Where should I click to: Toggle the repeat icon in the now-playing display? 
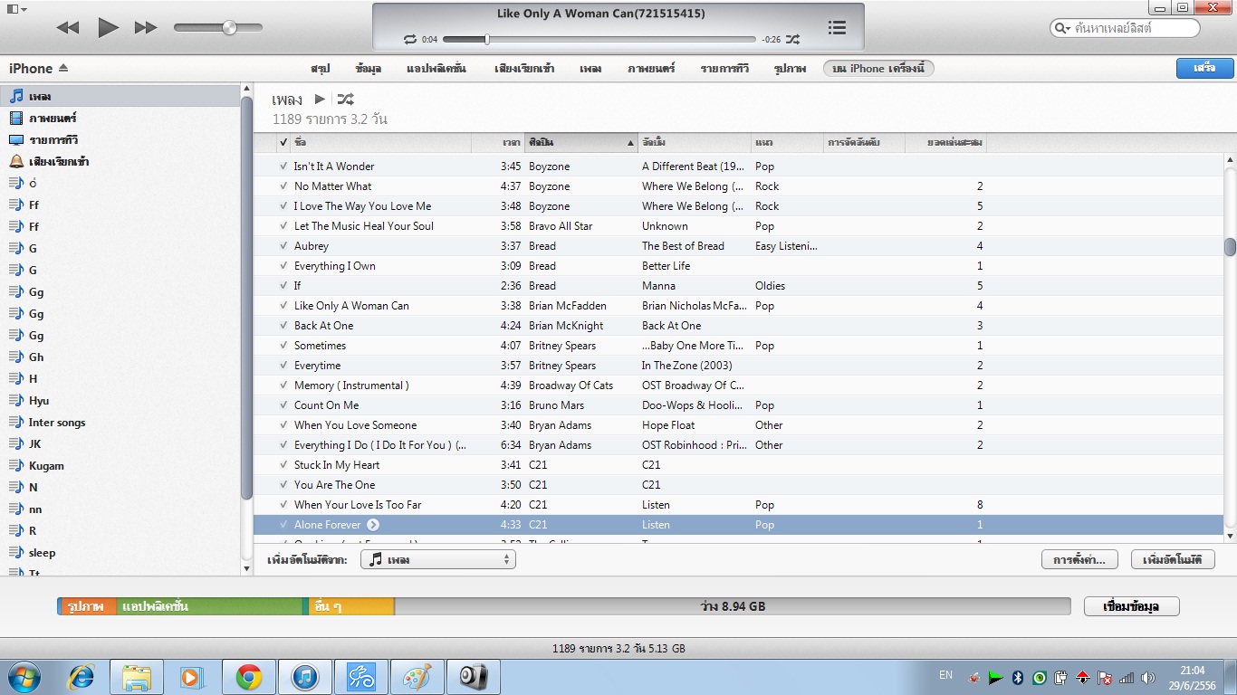point(410,40)
